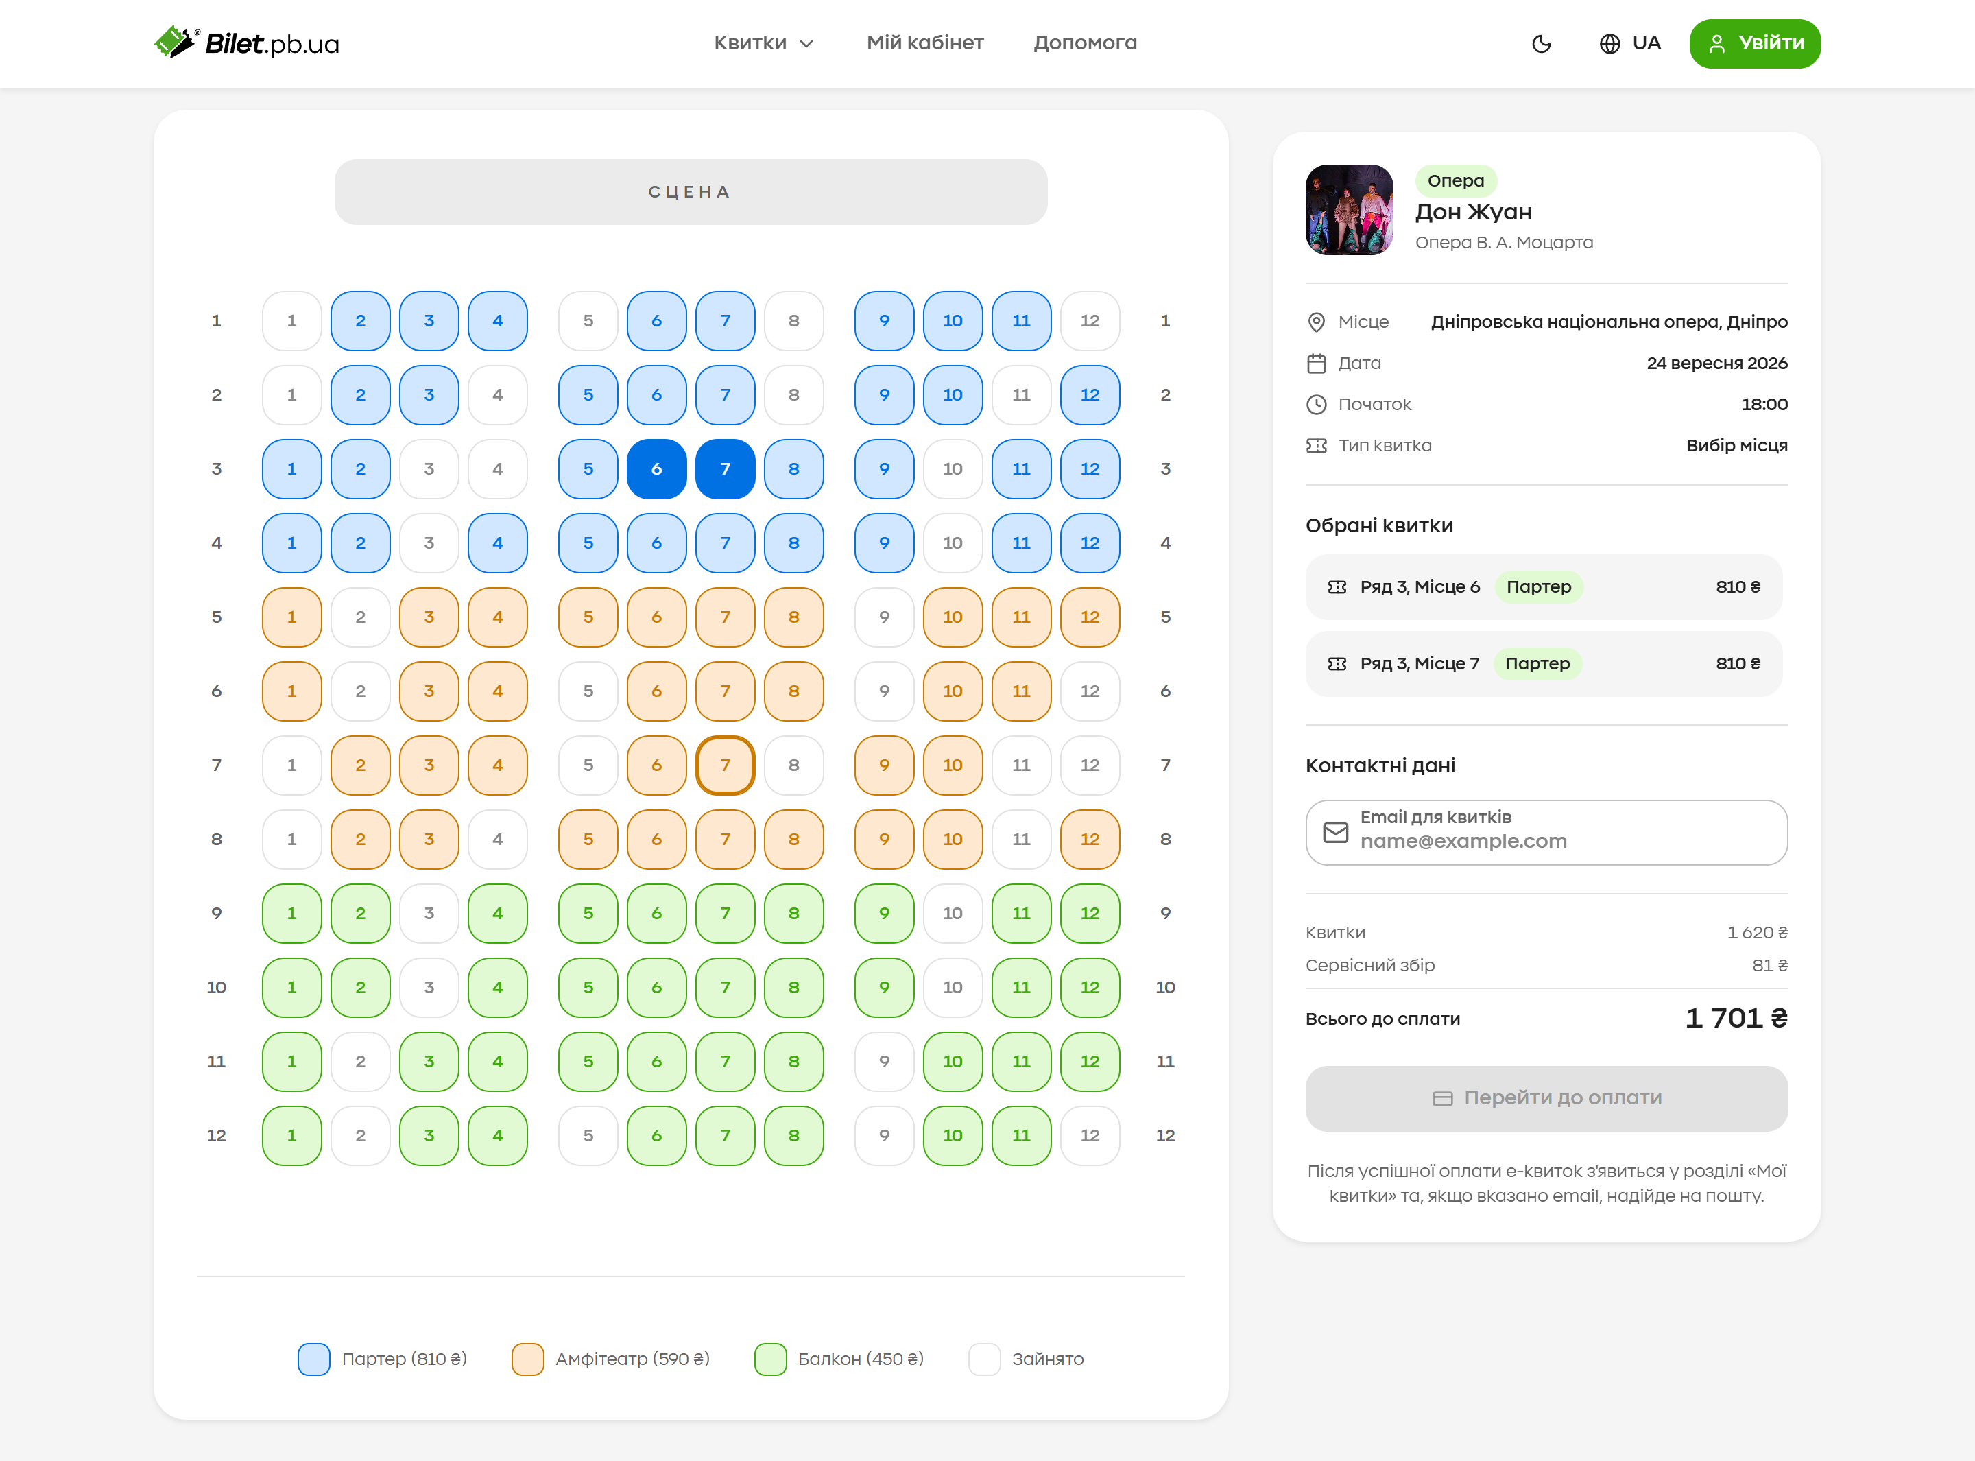This screenshot has width=1975, height=1461.
Task: Click the Зайнято white legend swatch
Action: (x=985, y=1359)
